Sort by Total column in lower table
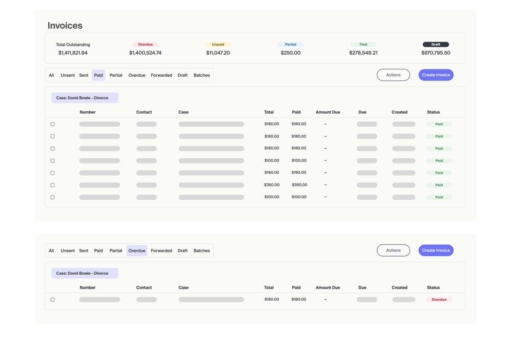The height and width of the screenshot is (341, 511). tap(269, 288)
